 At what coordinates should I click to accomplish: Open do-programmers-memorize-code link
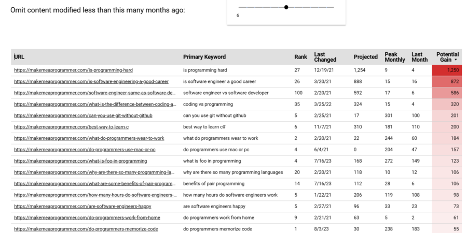point(86,229)
